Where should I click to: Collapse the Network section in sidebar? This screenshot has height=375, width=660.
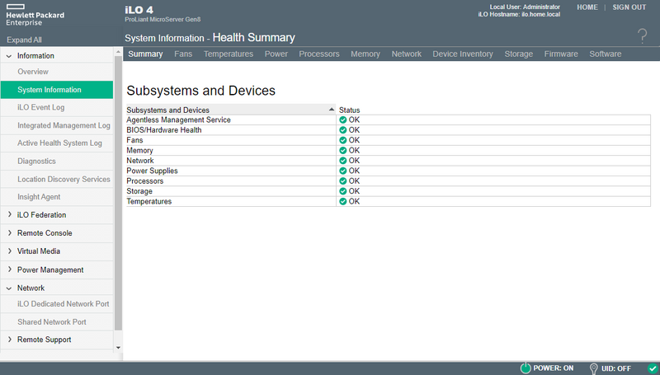9,288
